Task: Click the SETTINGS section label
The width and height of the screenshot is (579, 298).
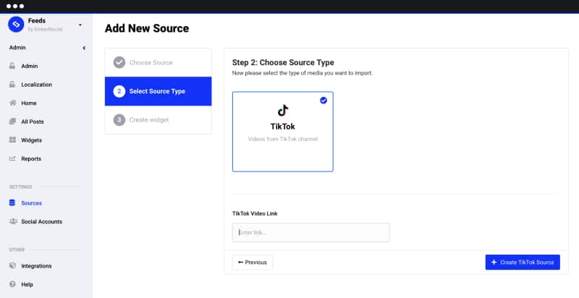Action: (21, 187)
